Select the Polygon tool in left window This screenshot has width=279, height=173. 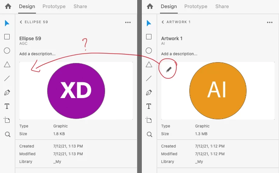(7, 64)
